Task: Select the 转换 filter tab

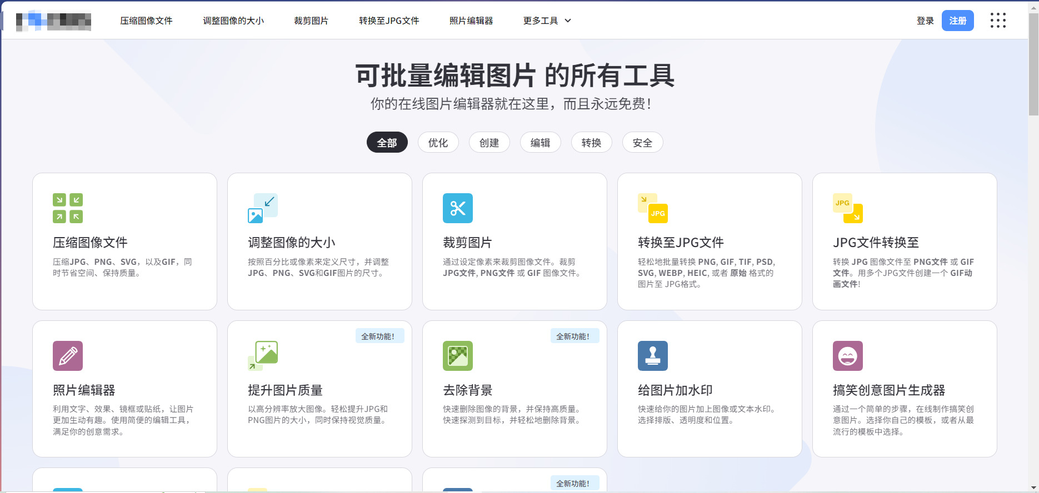Action: pyautogui.click(x=592, y=143)
